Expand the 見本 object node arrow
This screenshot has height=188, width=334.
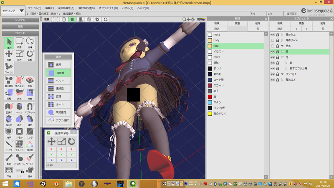point(282,46)
